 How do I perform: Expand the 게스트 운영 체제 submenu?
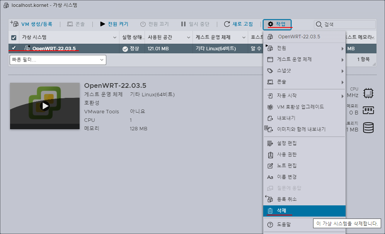tap(304, 60)
